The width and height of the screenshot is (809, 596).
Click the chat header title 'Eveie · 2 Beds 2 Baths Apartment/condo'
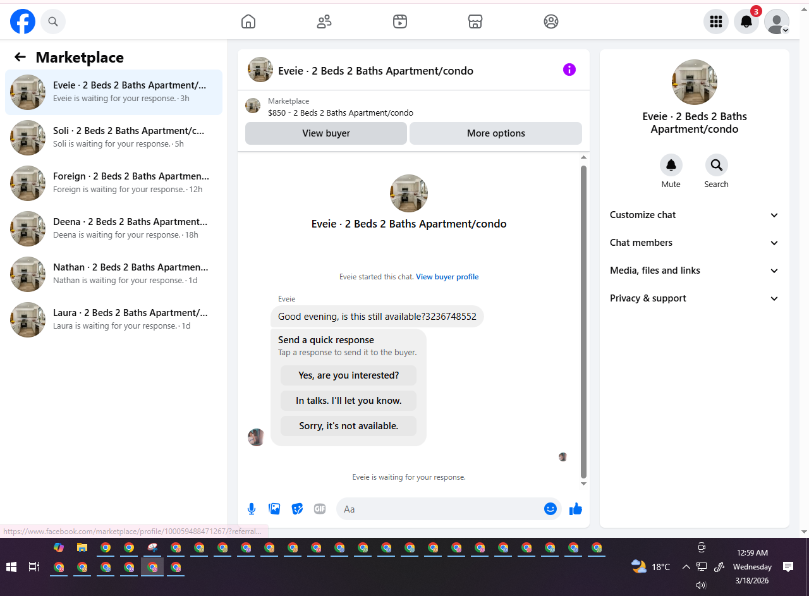pos(375,71)
